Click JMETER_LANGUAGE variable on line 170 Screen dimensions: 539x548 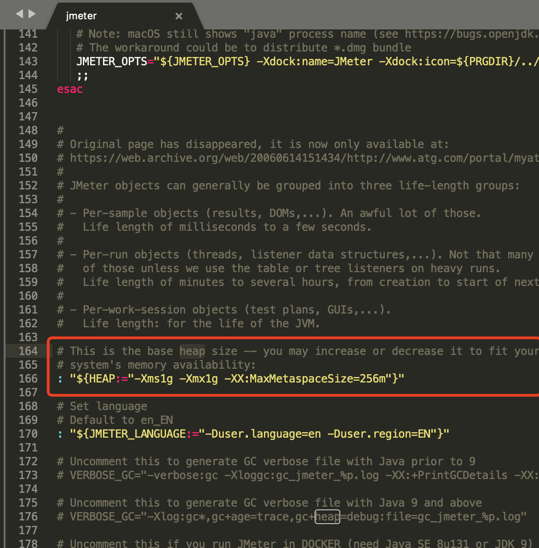[x=138, y=434]
